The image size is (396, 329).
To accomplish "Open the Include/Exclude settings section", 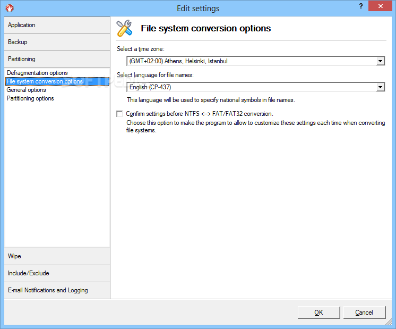I will point(57,273).
